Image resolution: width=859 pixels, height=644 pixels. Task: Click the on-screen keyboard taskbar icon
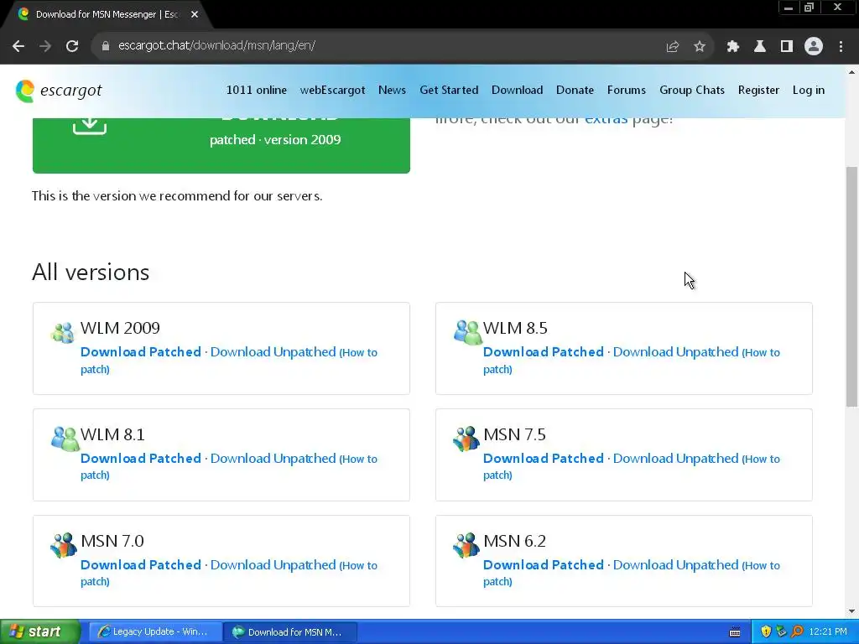tap(735, 632)
